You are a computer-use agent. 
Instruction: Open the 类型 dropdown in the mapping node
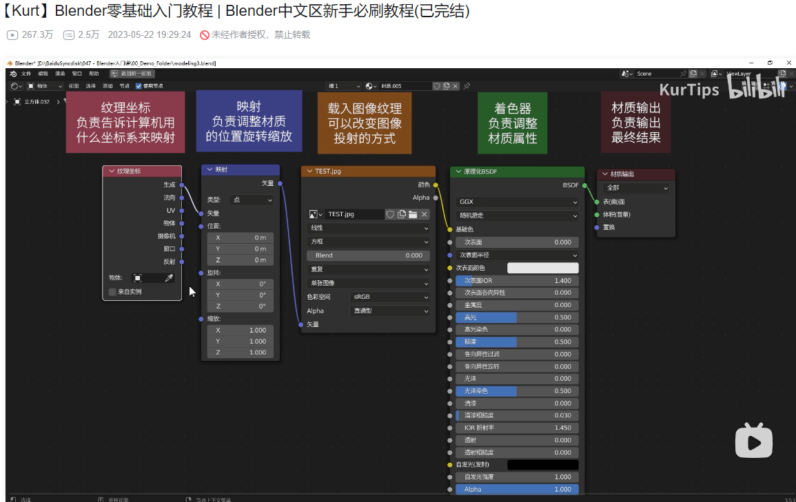coord(251,200)
